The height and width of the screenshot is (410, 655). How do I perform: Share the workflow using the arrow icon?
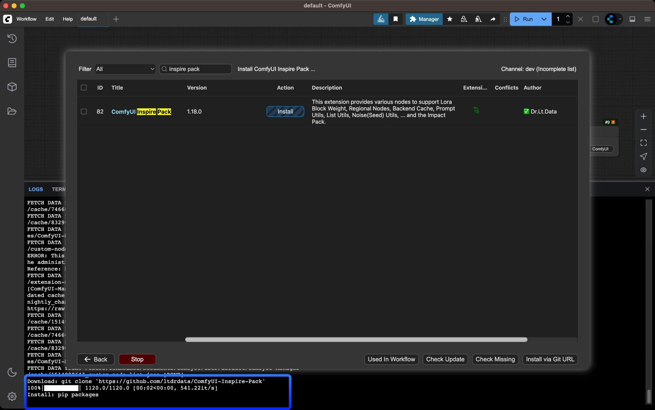(493, 19)
